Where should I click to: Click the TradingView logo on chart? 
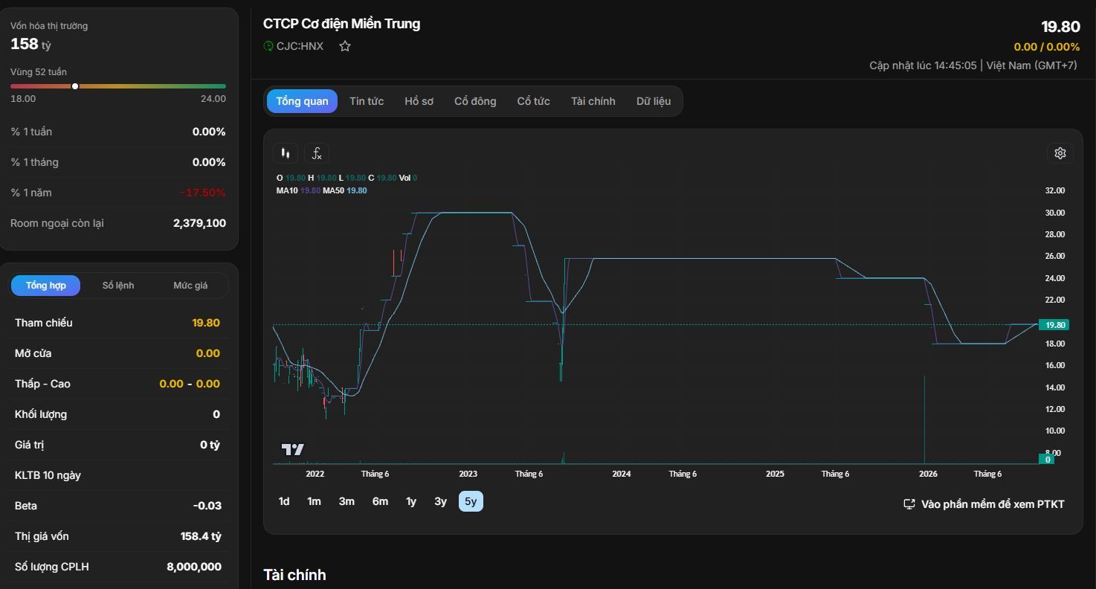tap(293, 449)
